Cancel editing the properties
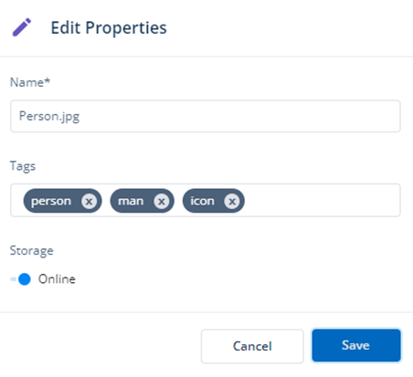 (x=252, y=346)
